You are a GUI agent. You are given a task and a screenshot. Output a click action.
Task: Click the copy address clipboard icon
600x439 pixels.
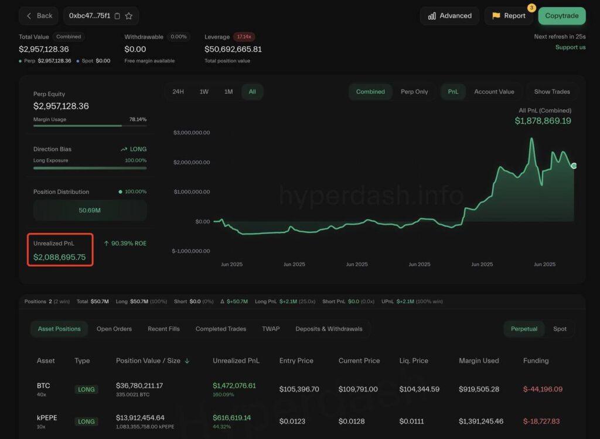click(117, 16)
